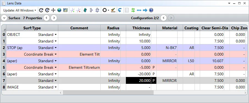249x103 pixels.
Task: Open the surface type dropdown for row 1
Action: coord(56,41)
